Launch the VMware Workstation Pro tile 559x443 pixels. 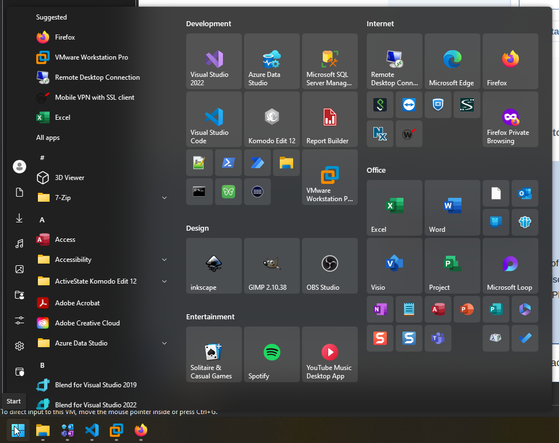click(x=330, y=177)
